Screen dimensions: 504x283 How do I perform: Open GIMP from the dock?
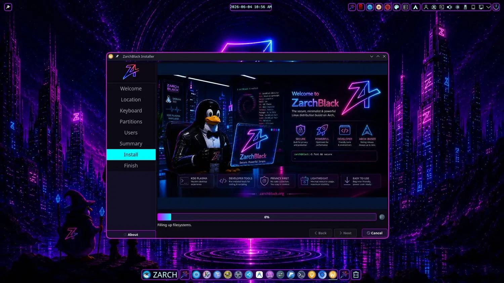(x=228, y=275)
